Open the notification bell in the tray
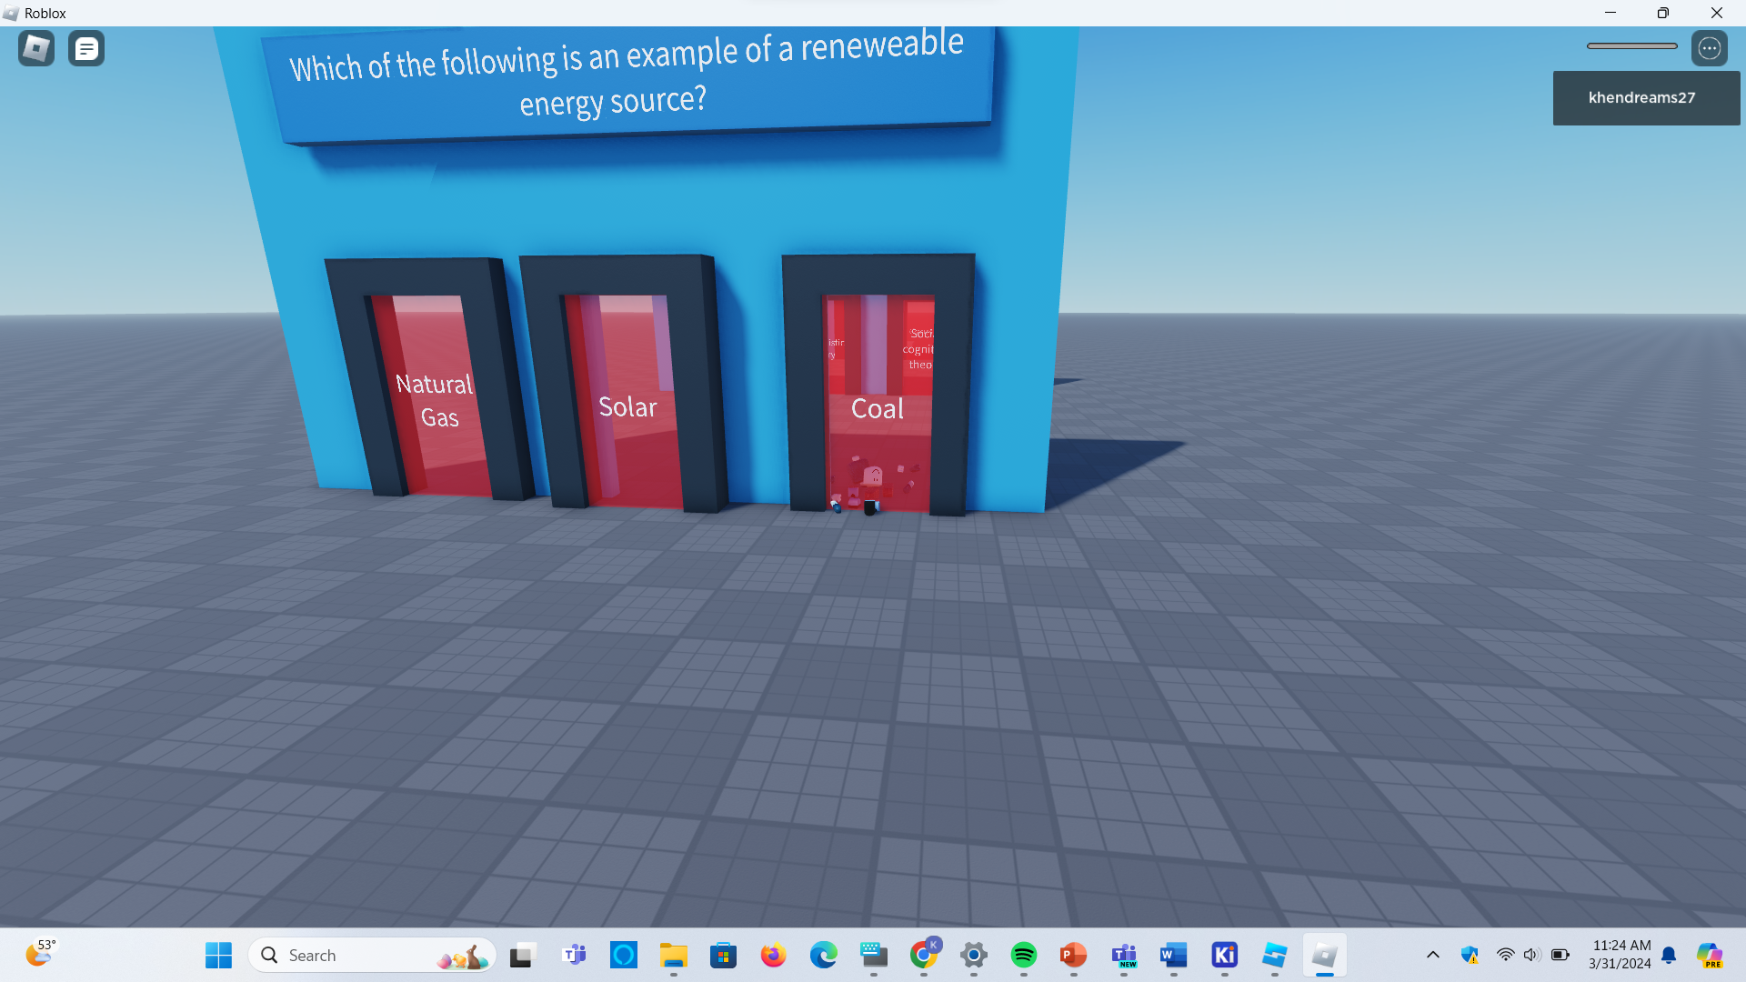 click(x=1669, y=955)
